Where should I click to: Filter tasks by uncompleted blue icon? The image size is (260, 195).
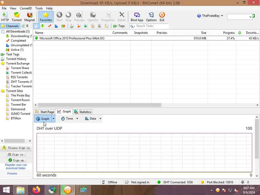[56, 26]
